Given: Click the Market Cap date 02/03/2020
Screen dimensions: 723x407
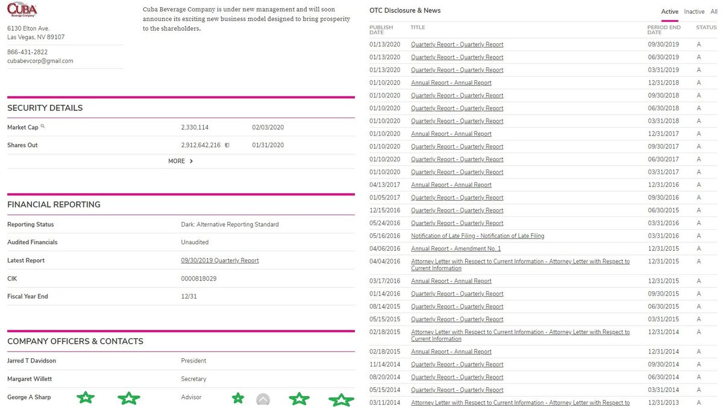Looking at the screenshot, I should click(268, 127).
